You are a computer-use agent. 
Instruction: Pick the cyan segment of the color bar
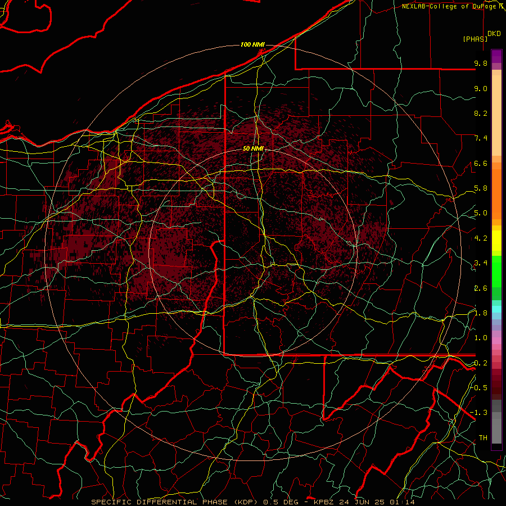(496, 309)
